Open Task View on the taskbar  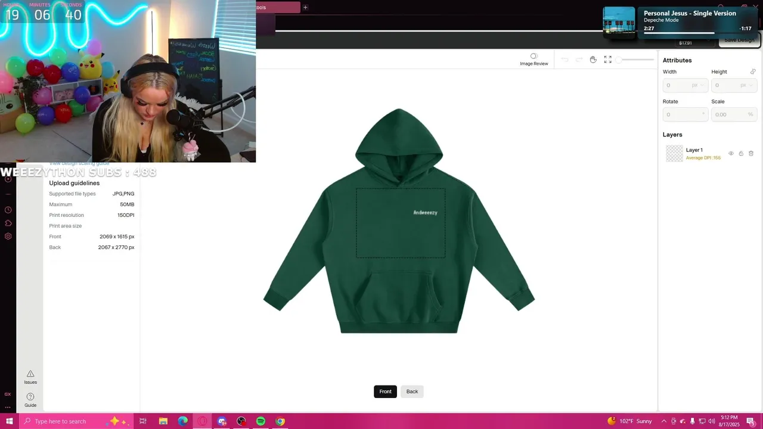pos(143,421)
